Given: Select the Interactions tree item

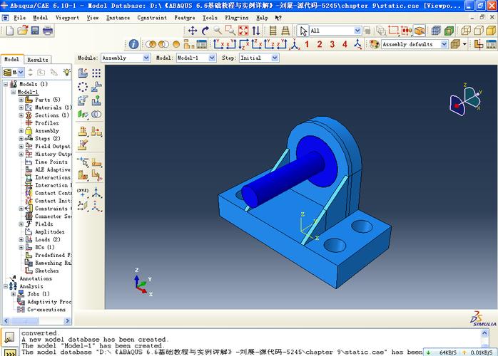Looking at the screenshot, I should point(48,177).
